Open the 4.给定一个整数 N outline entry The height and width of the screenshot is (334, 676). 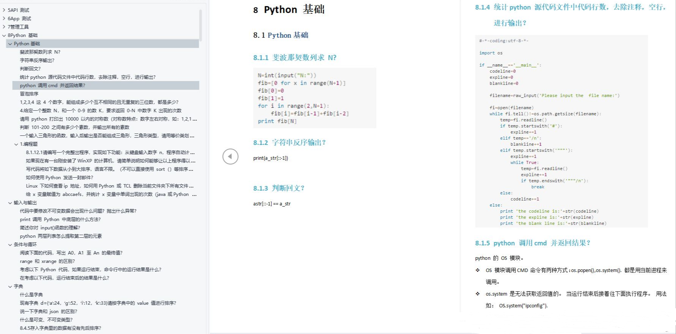100,111
